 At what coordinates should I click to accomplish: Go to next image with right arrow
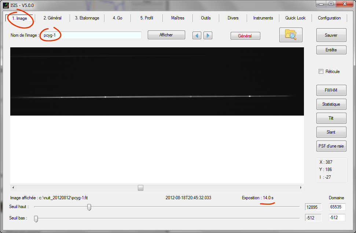pyautogui.click(x=208, y=36)
